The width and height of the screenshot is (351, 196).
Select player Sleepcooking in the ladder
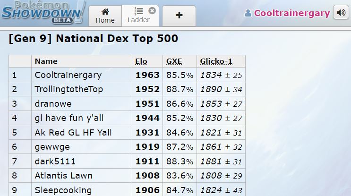[x=63, y=190]
